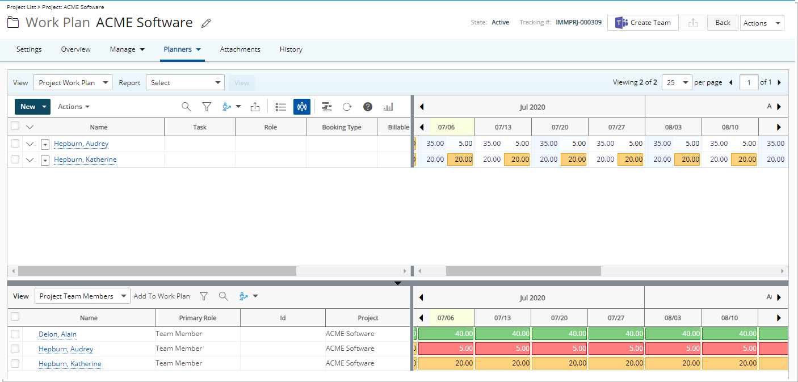This screenshot has height=382, width=798.
Task: Click the page number input field
Action: 749,82
